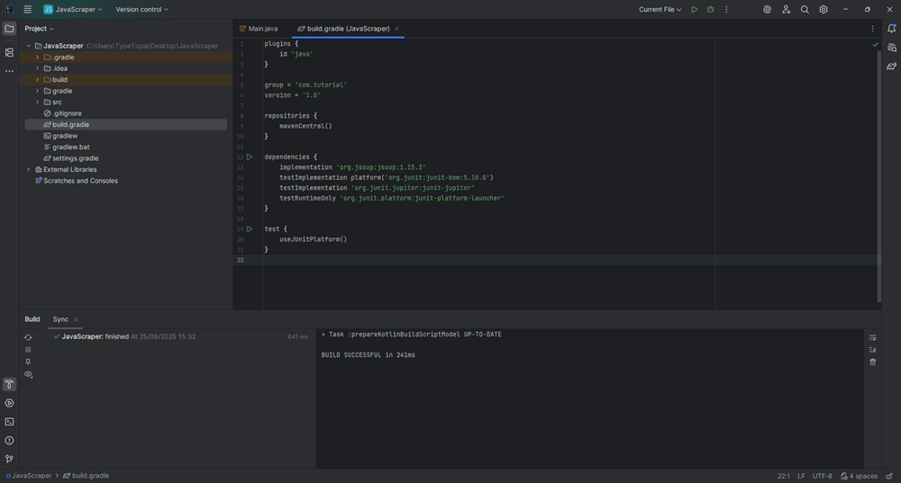Select the Sync tab in Build panel

60,319
